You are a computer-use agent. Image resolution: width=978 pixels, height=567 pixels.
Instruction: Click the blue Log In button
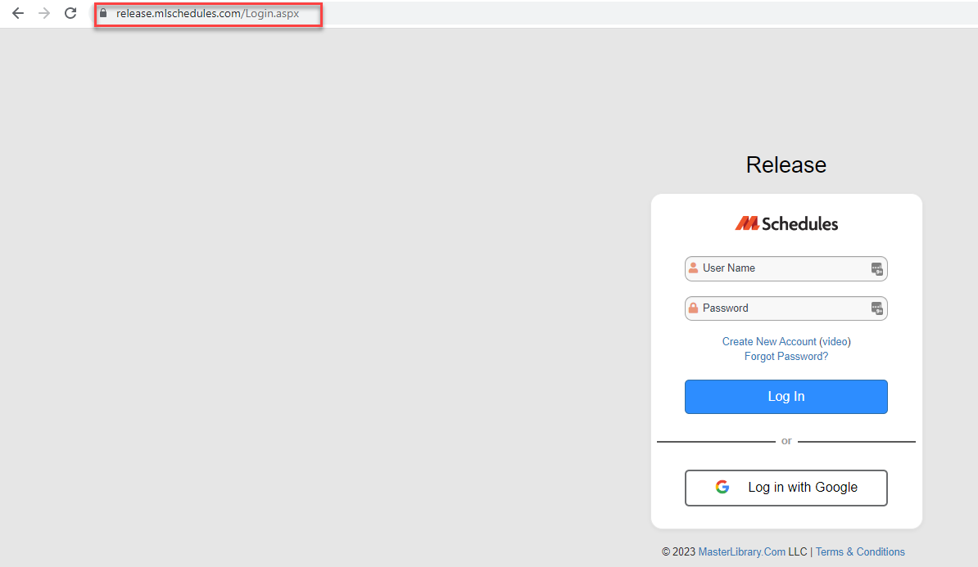(x=786, y=397)
